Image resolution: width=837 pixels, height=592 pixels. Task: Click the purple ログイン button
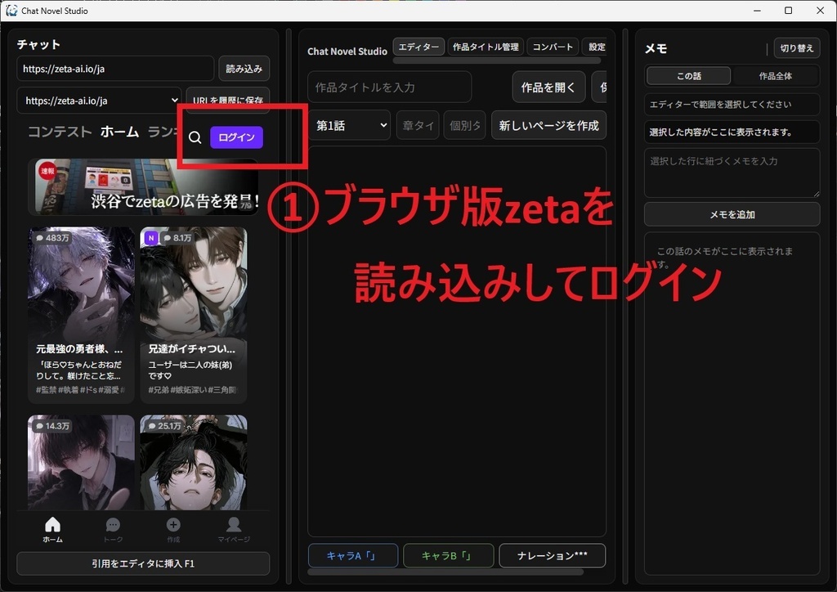[236, 137]
